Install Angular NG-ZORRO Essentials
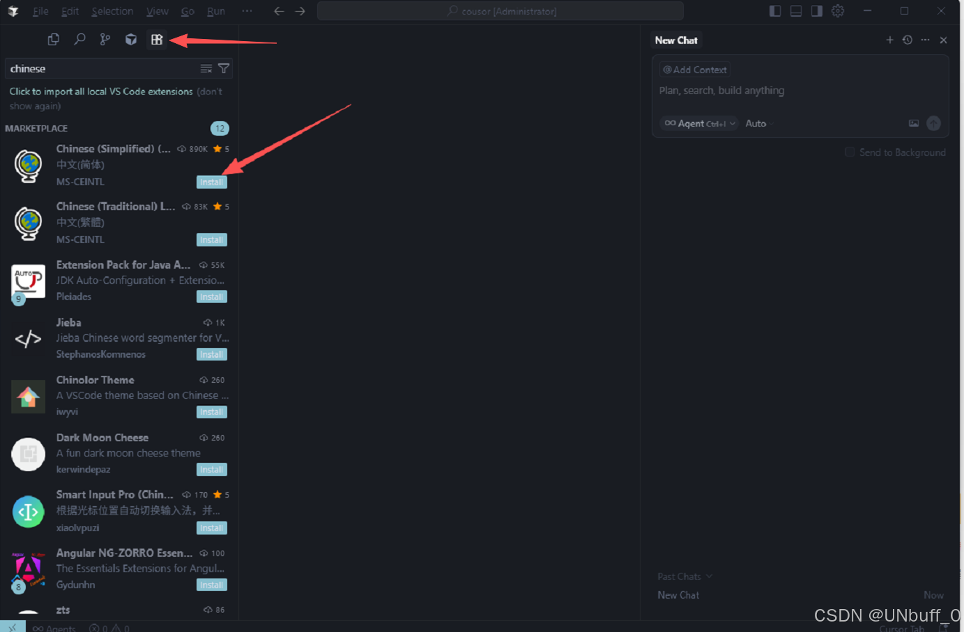The height and width of the screenshot is (632, 964). click(x=212, y=585)
